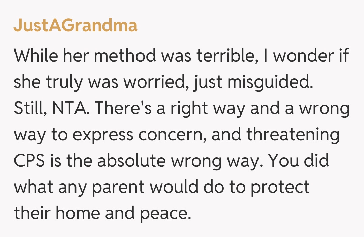The width and height of the screenshot is (364, 237).
Task: Click the word "method" in the first line
Action: [125, 56]
